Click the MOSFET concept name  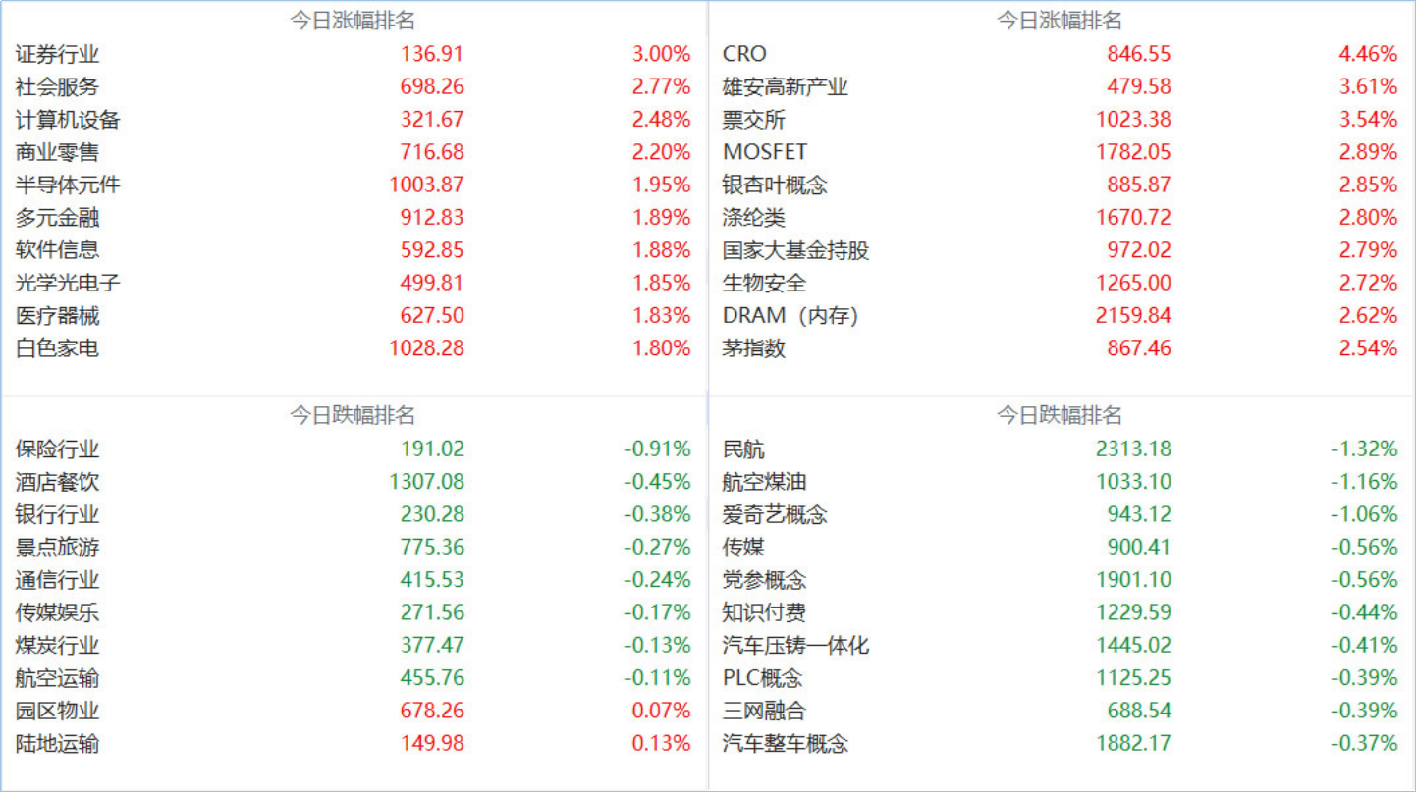(765, 152)
